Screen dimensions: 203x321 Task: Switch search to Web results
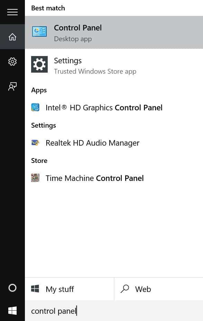143,289
